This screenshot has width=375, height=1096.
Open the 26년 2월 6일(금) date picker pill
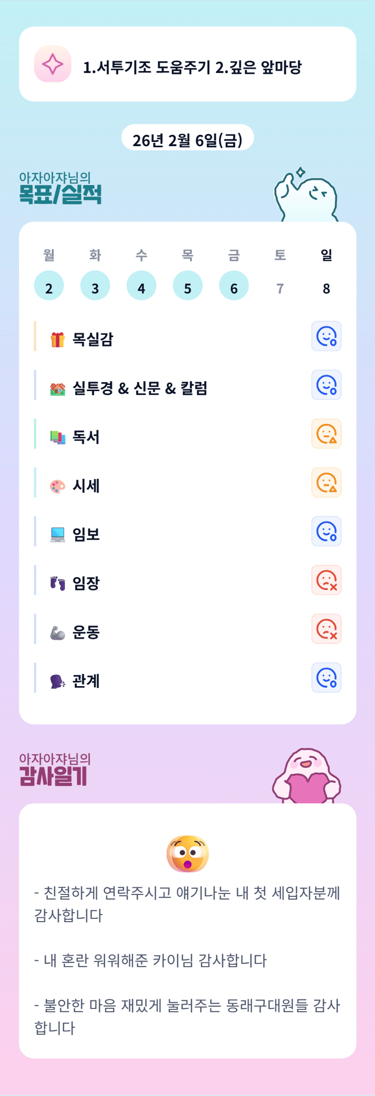tap(187, 138)
